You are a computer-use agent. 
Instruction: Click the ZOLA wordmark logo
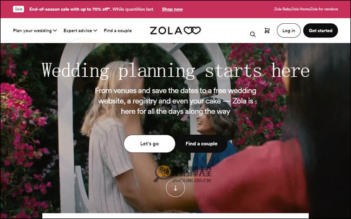(x=166, y=31)
